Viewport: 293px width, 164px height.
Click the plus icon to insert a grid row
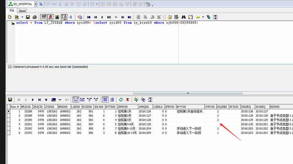point(46,100)
